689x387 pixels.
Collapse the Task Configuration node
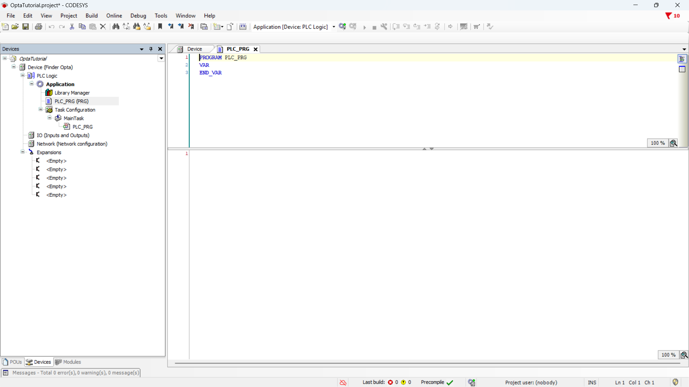click(x=41, y=110)
